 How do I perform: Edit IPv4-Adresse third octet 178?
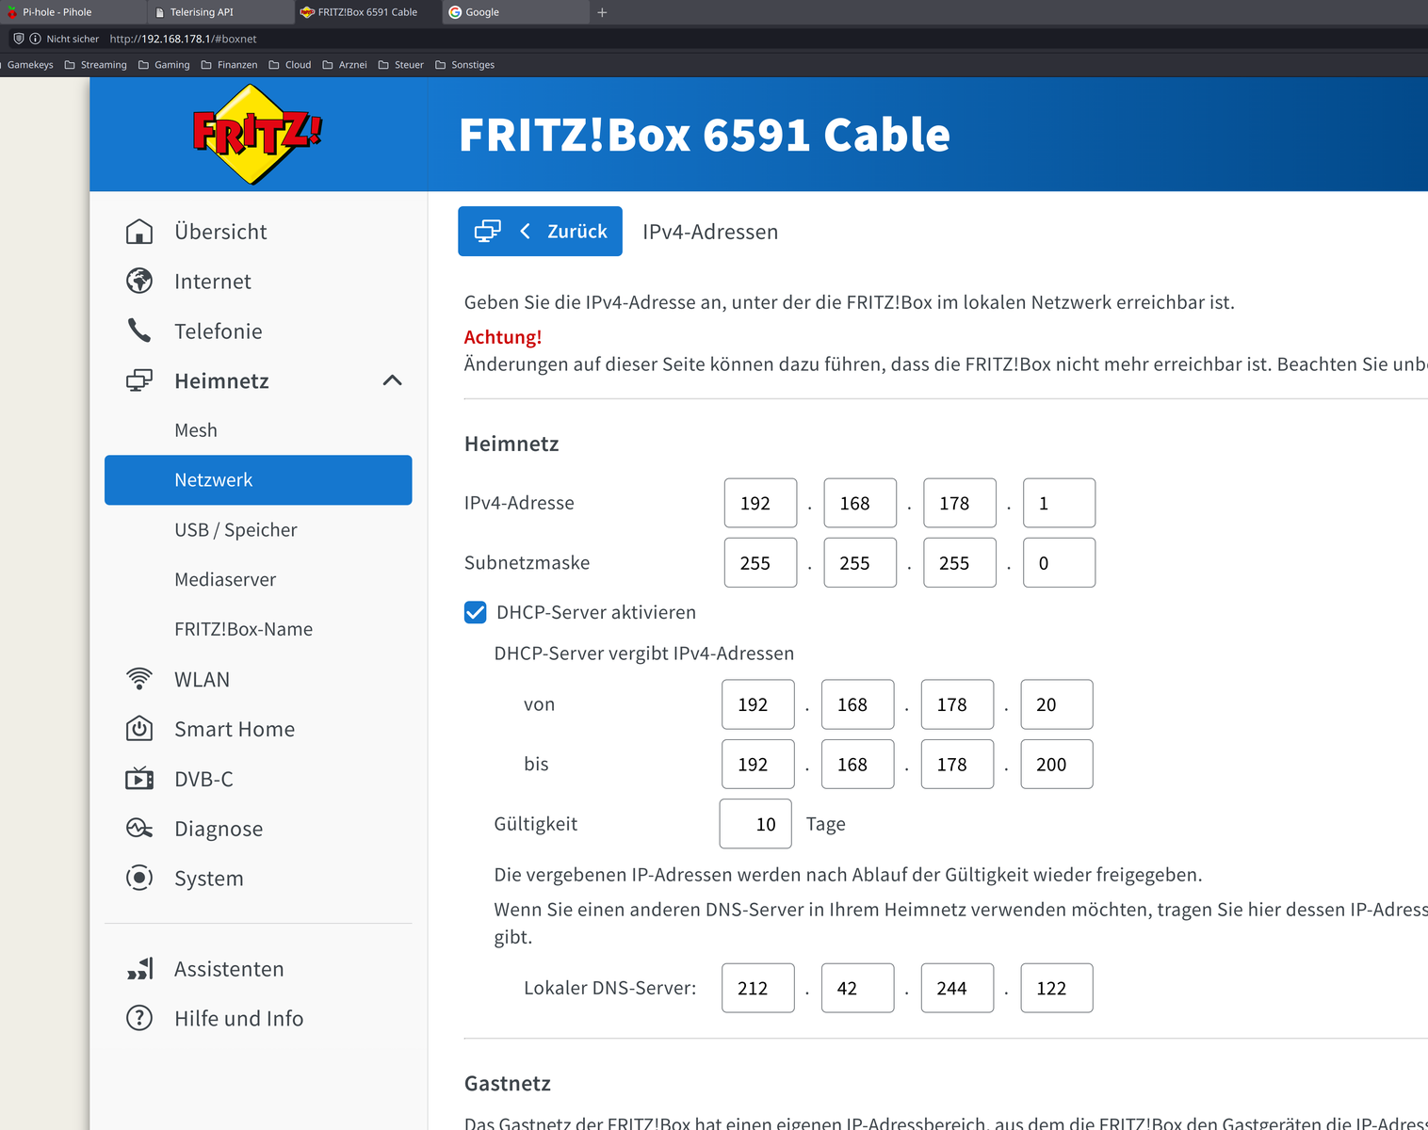pos(960,503)
